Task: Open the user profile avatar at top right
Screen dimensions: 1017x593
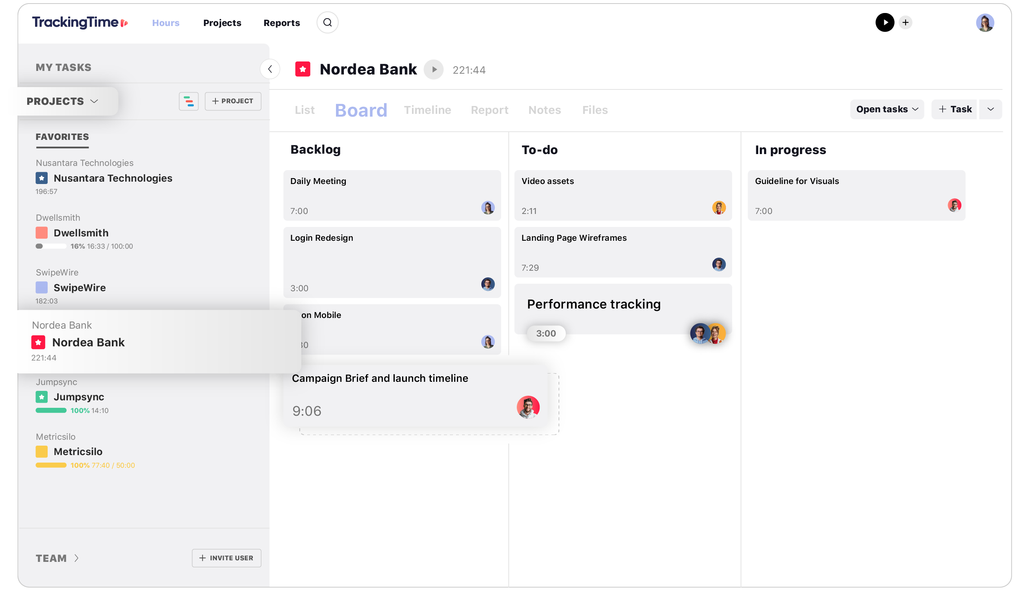Action: (x=985, y=22)
